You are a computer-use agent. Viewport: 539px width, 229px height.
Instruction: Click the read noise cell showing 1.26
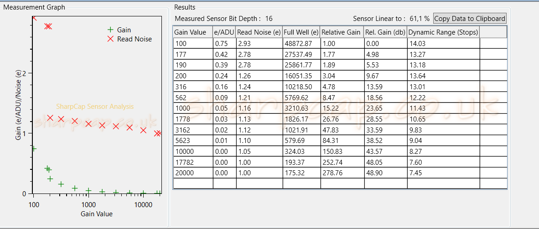259,76
